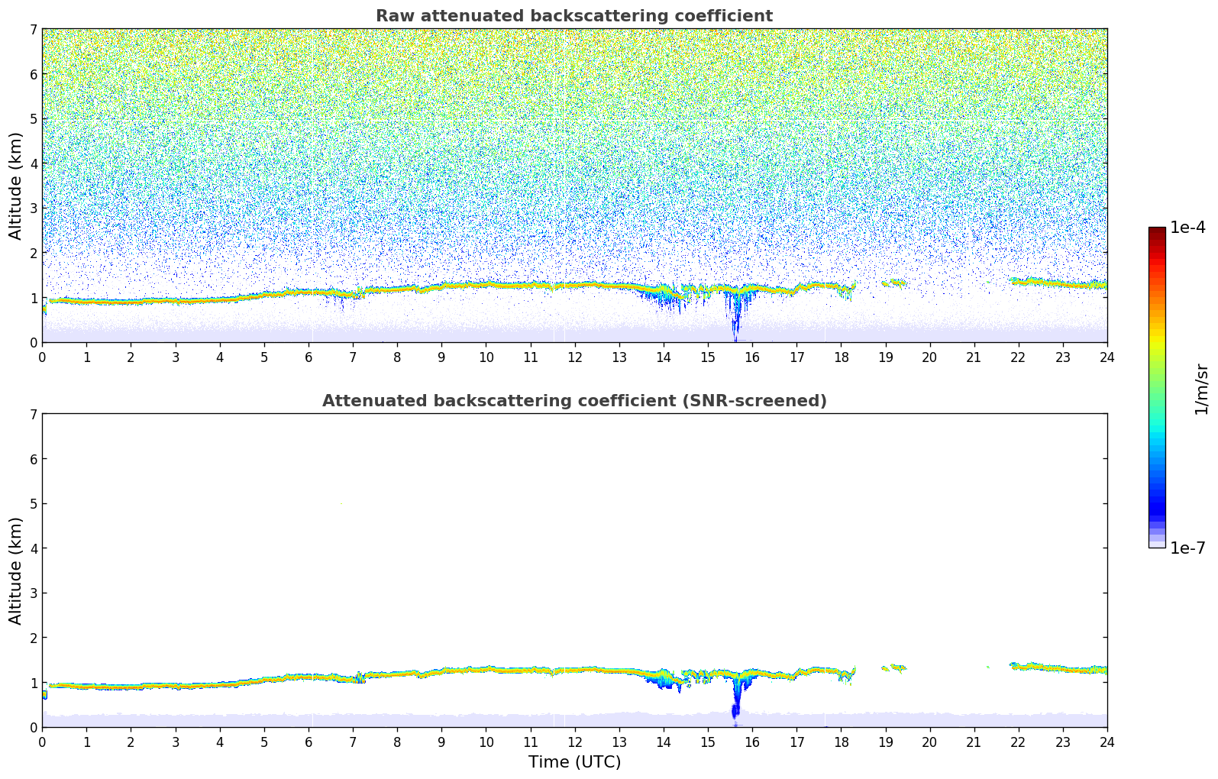This screenshot has height=779, width=1218.
Task: Click the bottom plot's 'Altitude (km)' axis label
Action: coord(16,571)
